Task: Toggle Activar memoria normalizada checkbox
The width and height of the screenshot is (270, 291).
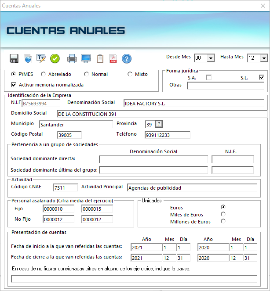Action: click(x=14, y=85)
